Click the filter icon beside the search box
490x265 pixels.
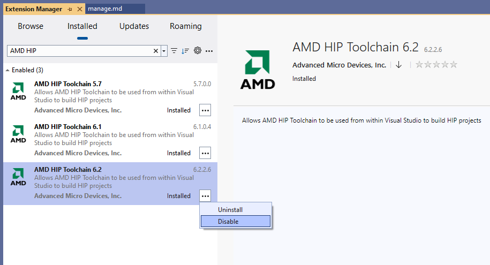click(174, 51)
